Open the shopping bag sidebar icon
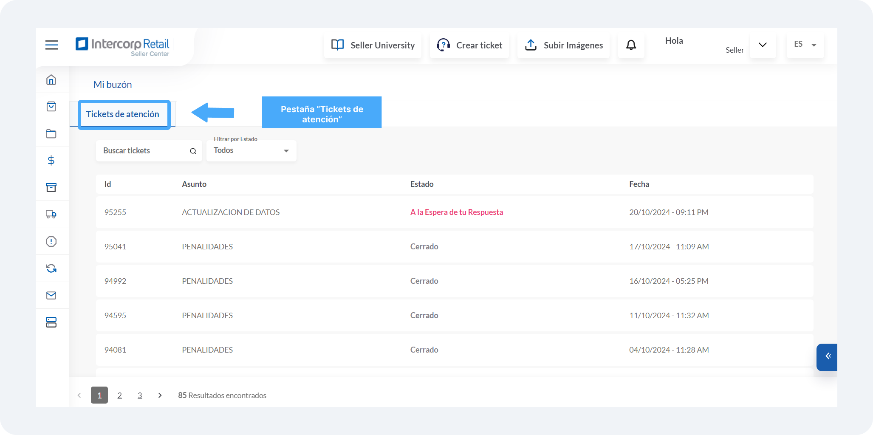This screenshot has width=873, height=435. click(x=51, y=107)
